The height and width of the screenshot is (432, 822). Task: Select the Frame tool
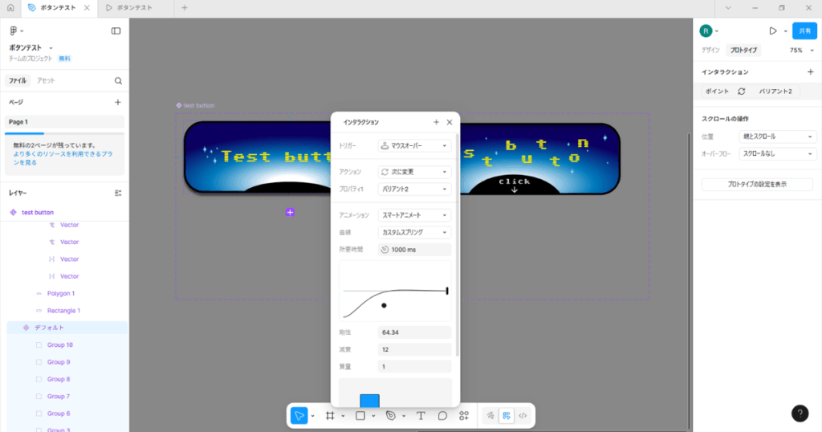(329, 416)
